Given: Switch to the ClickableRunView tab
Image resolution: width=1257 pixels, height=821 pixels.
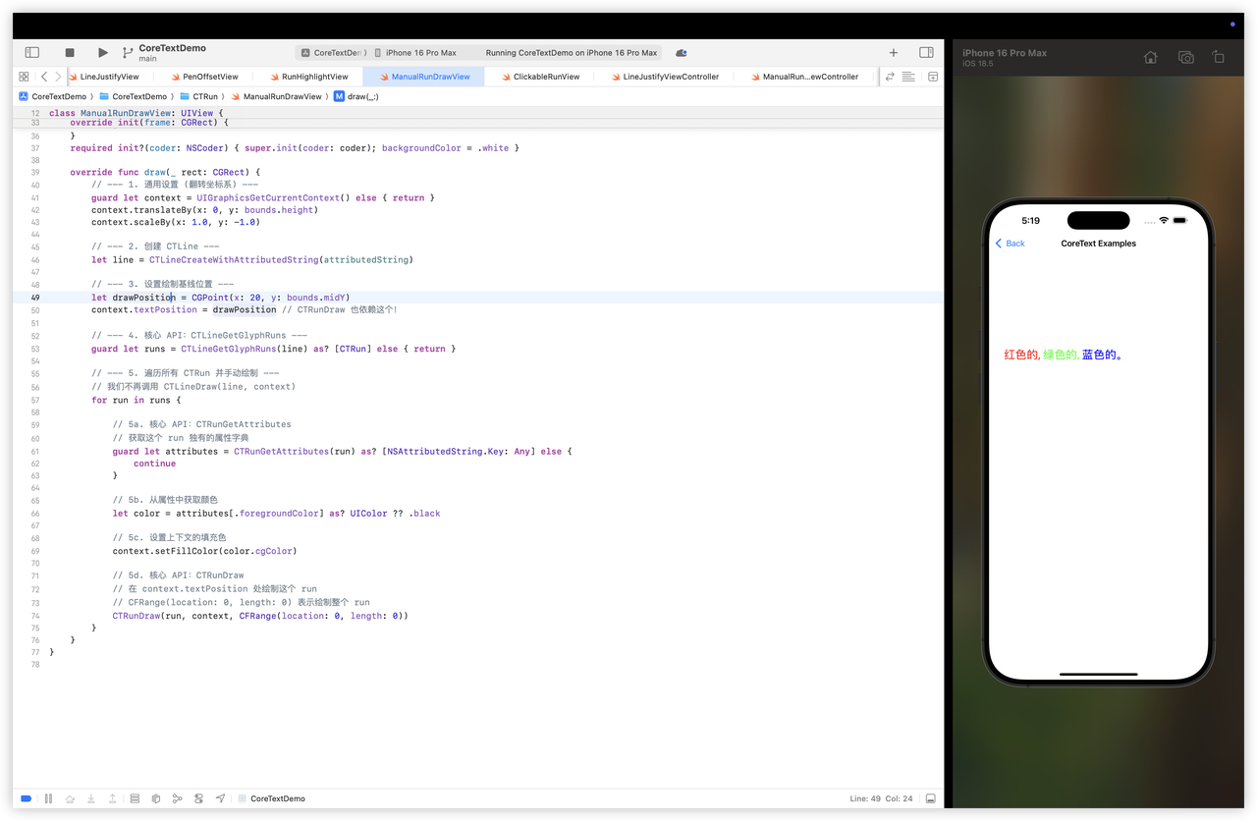Looking at the screenshot, I should (x=539, y=77).
